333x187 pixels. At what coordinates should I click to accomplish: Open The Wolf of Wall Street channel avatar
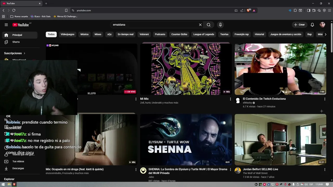tap(238, 170)
